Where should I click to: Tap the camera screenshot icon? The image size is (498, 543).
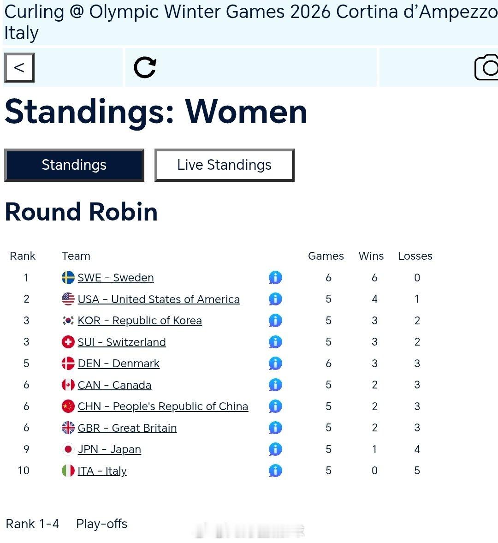(x=487, y=68)
